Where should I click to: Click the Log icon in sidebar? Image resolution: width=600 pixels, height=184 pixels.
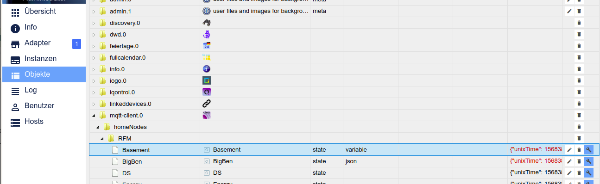[15, 90]
